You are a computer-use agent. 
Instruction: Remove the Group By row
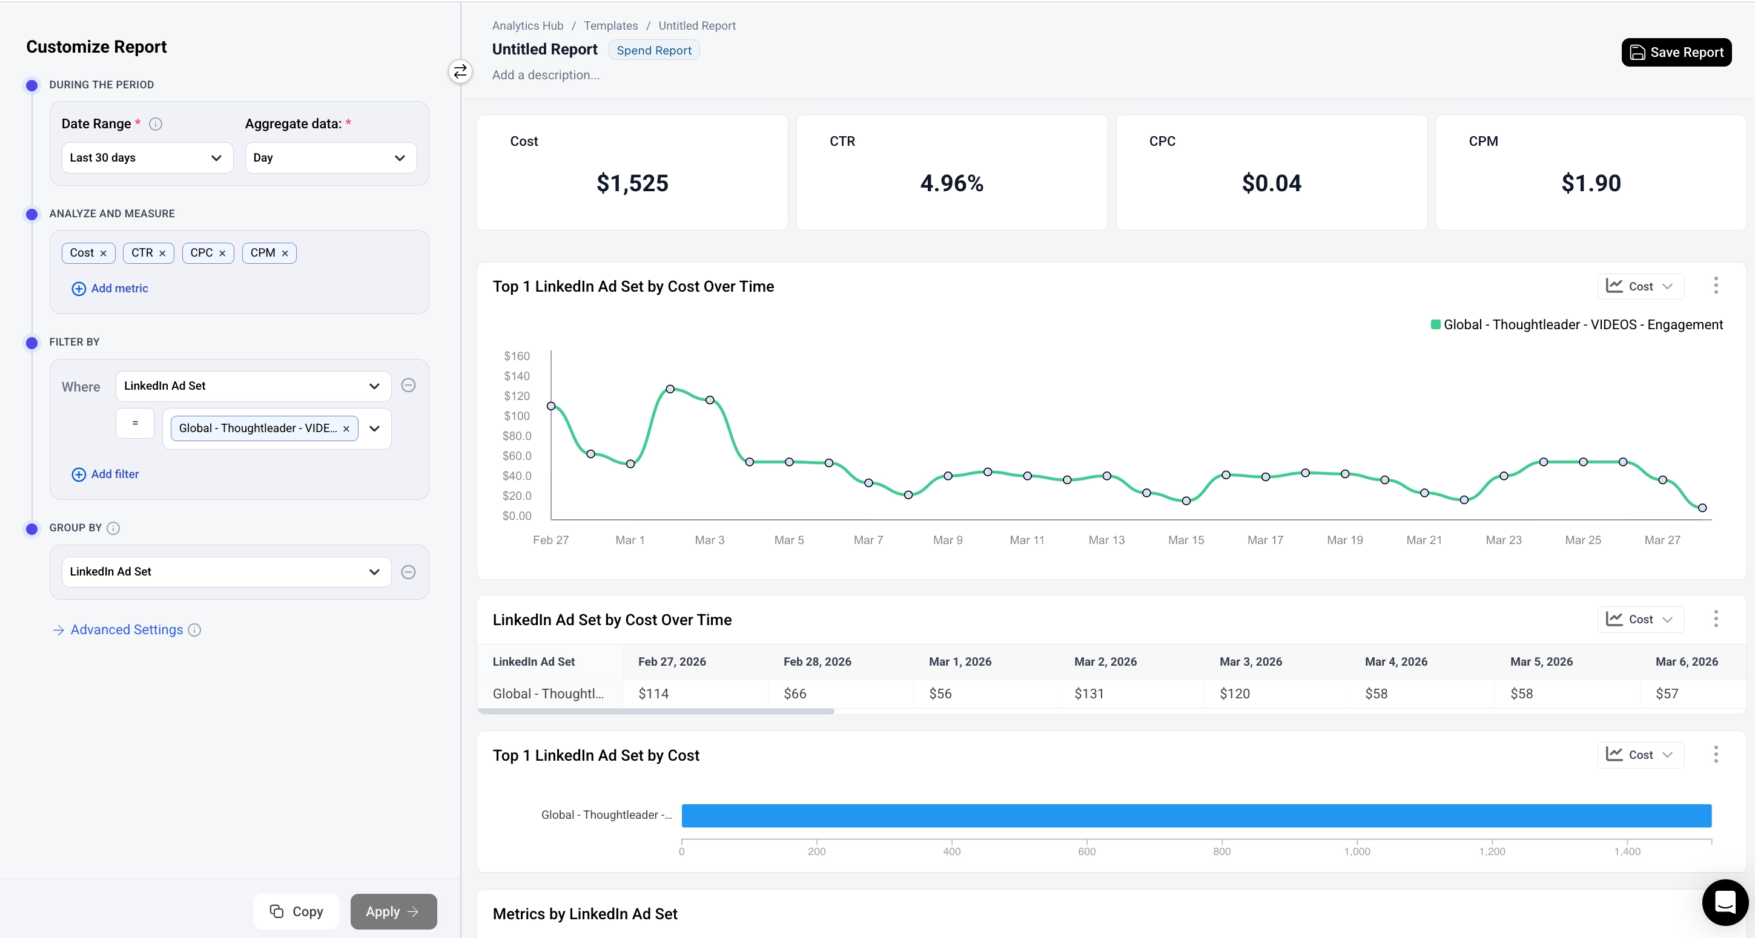[x=408, y=572]
